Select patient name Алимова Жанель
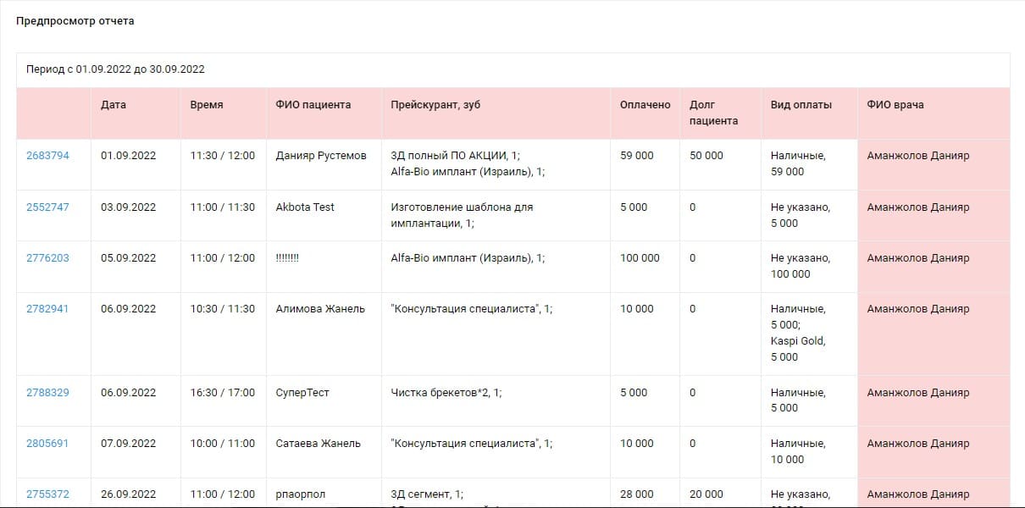This screenshot has height=508, width=1025. point(320,309)
